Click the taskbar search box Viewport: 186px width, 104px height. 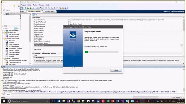[28, 101]
